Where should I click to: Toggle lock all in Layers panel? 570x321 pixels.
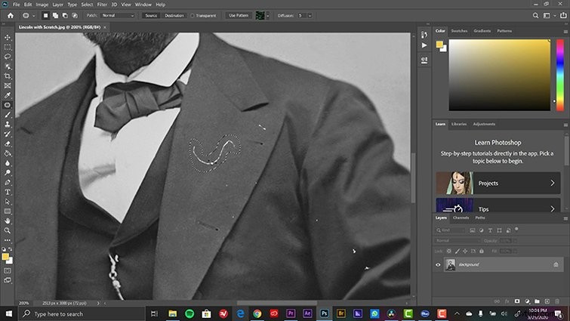(482, 252)
